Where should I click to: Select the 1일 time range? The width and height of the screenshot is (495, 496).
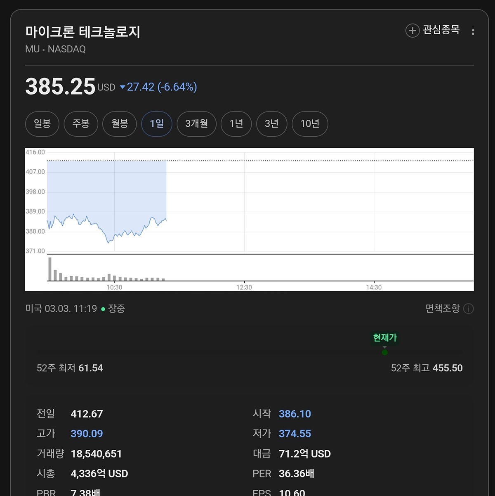(157, 123)
